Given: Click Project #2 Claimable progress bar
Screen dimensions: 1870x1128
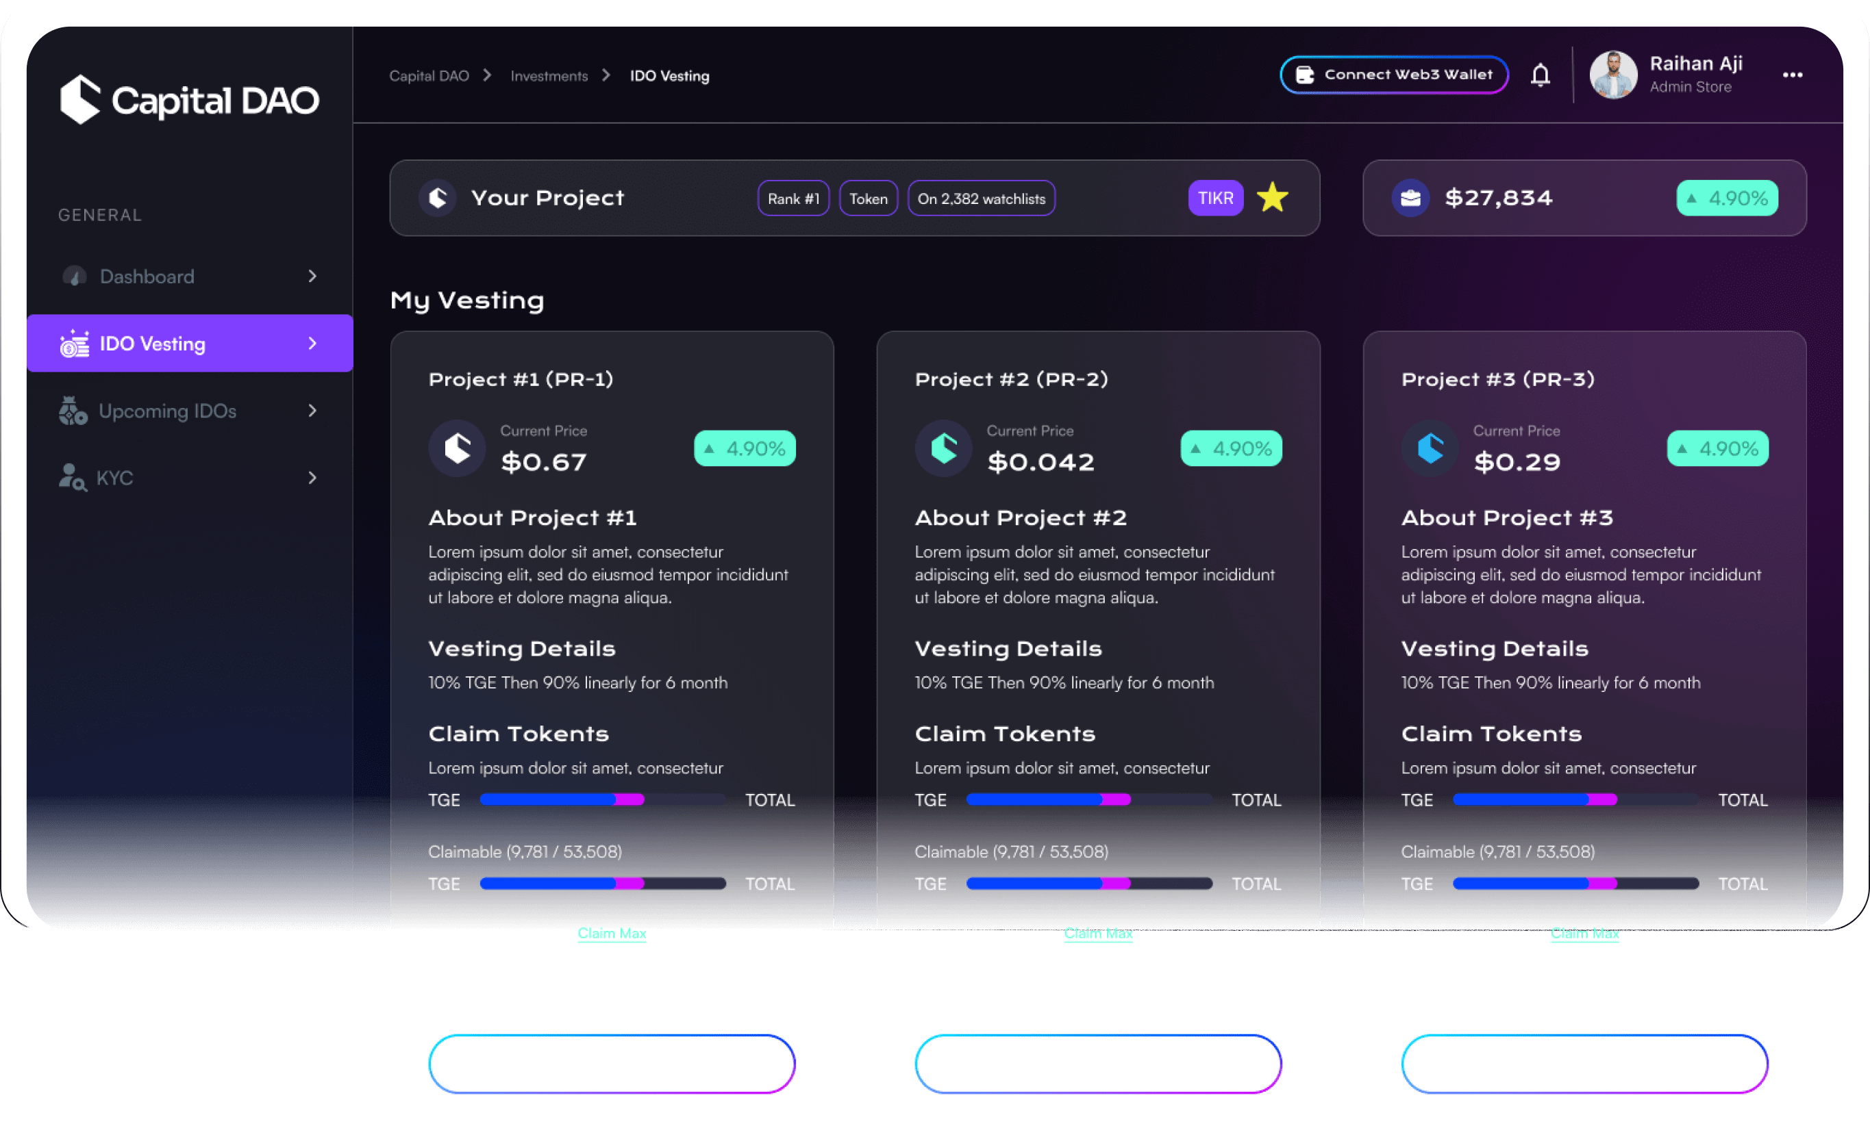Looking at the screenshot, I should (x=1090, y=884).
